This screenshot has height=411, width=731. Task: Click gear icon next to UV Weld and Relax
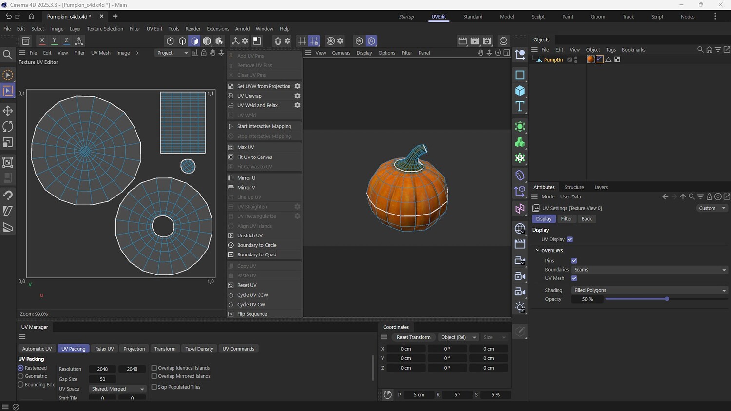click(297, 105)
